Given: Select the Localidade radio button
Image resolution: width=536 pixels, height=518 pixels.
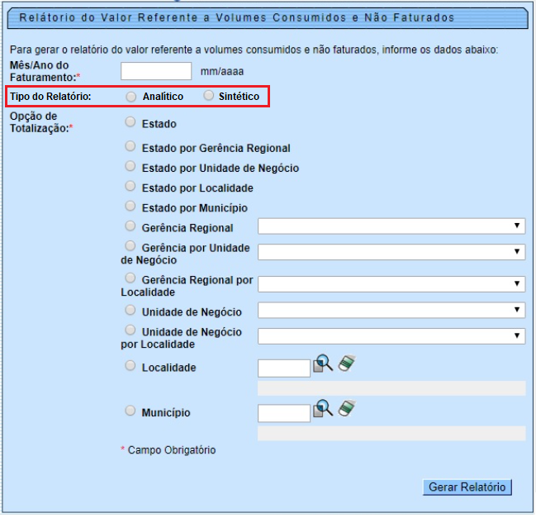Looking at the screenshot, I should (x=130, y=366).
